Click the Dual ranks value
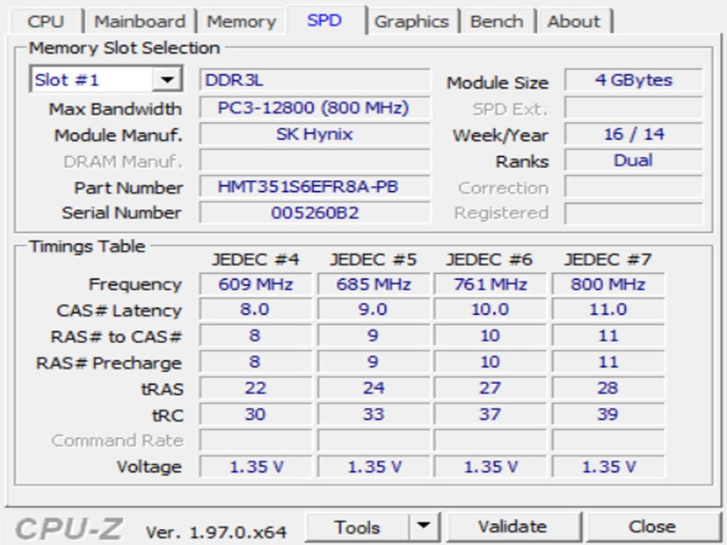Viewport: 727px width, 545px height. coord(634,160)
